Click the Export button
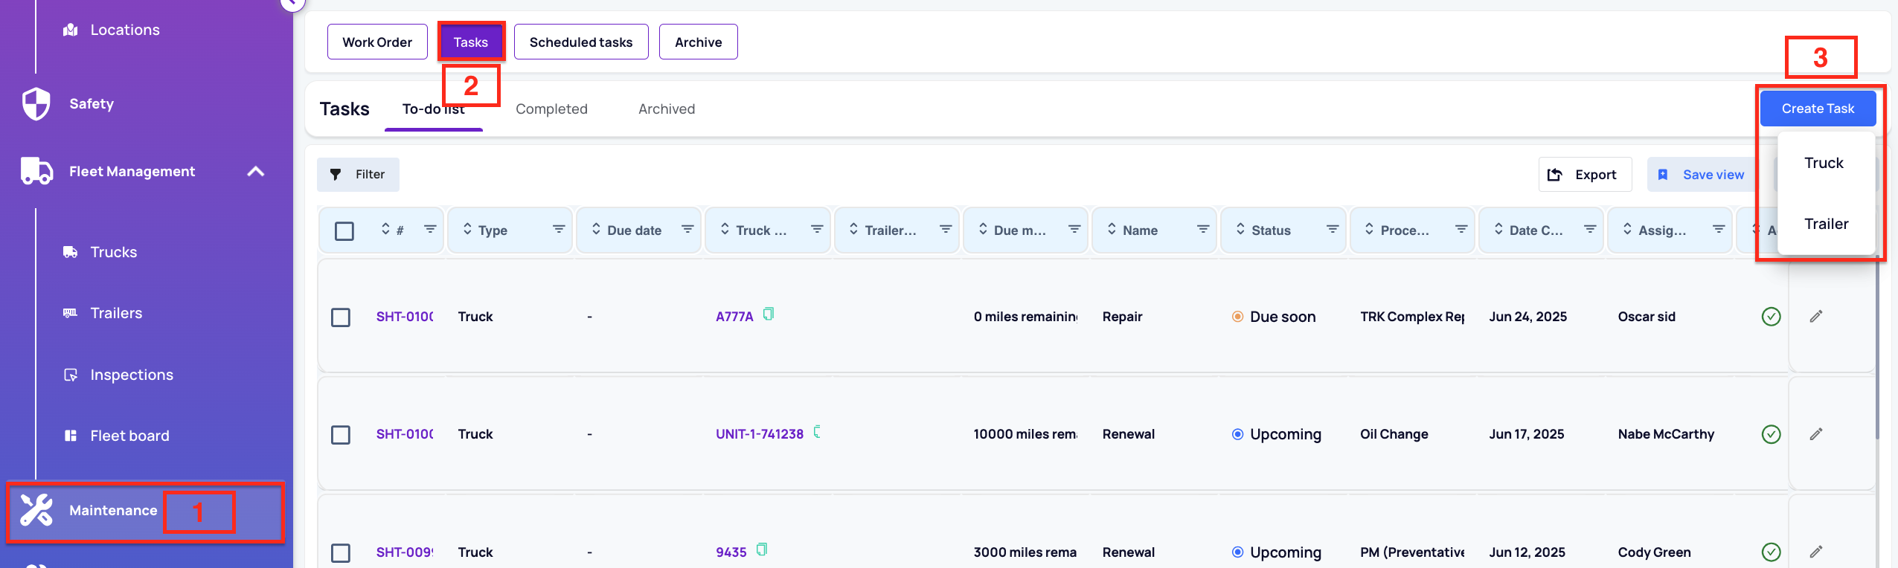Screen dimensions: 1898x568 coord(1585,174)
